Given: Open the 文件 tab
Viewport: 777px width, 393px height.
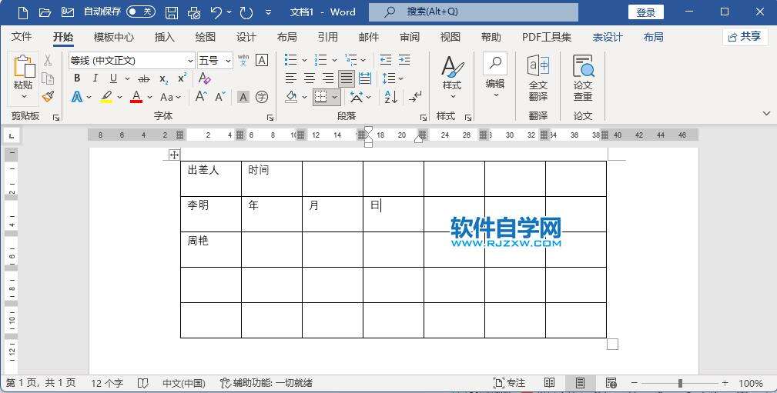Looking at the screenshot, I should tap(22, 37).
